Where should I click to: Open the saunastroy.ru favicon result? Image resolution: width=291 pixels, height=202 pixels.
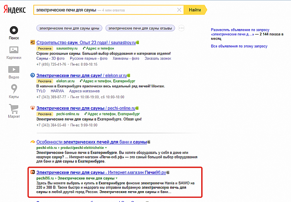click(32, 42)
